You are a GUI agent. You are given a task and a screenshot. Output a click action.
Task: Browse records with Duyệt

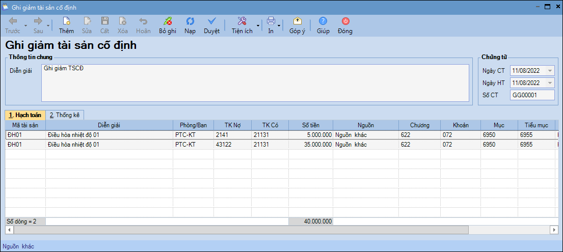(212, 25)
